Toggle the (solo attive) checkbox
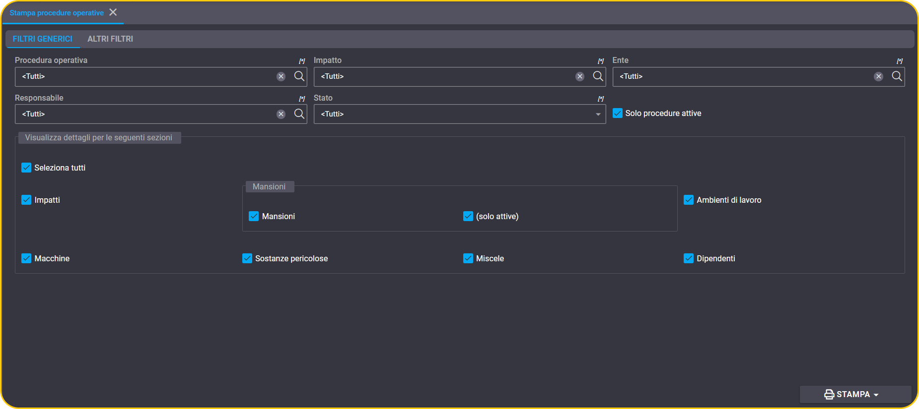This screenshot has width=919, height=409. [468, 216]
